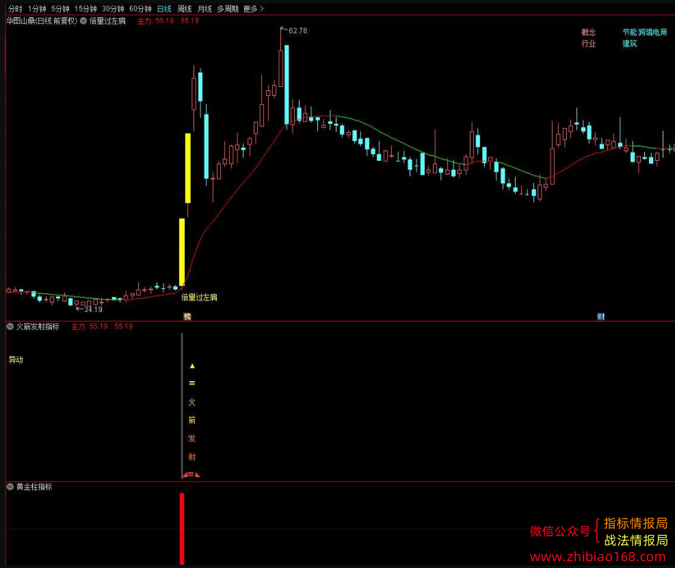Open the 更多 periods dropdown
This screenshot has height=568, width=675.
click(253, 9)
